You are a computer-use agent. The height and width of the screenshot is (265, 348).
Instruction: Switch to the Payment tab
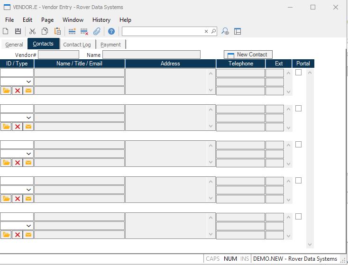[110, 45]
